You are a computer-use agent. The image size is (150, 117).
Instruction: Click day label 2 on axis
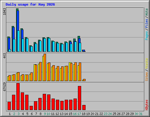coord(14,114)
